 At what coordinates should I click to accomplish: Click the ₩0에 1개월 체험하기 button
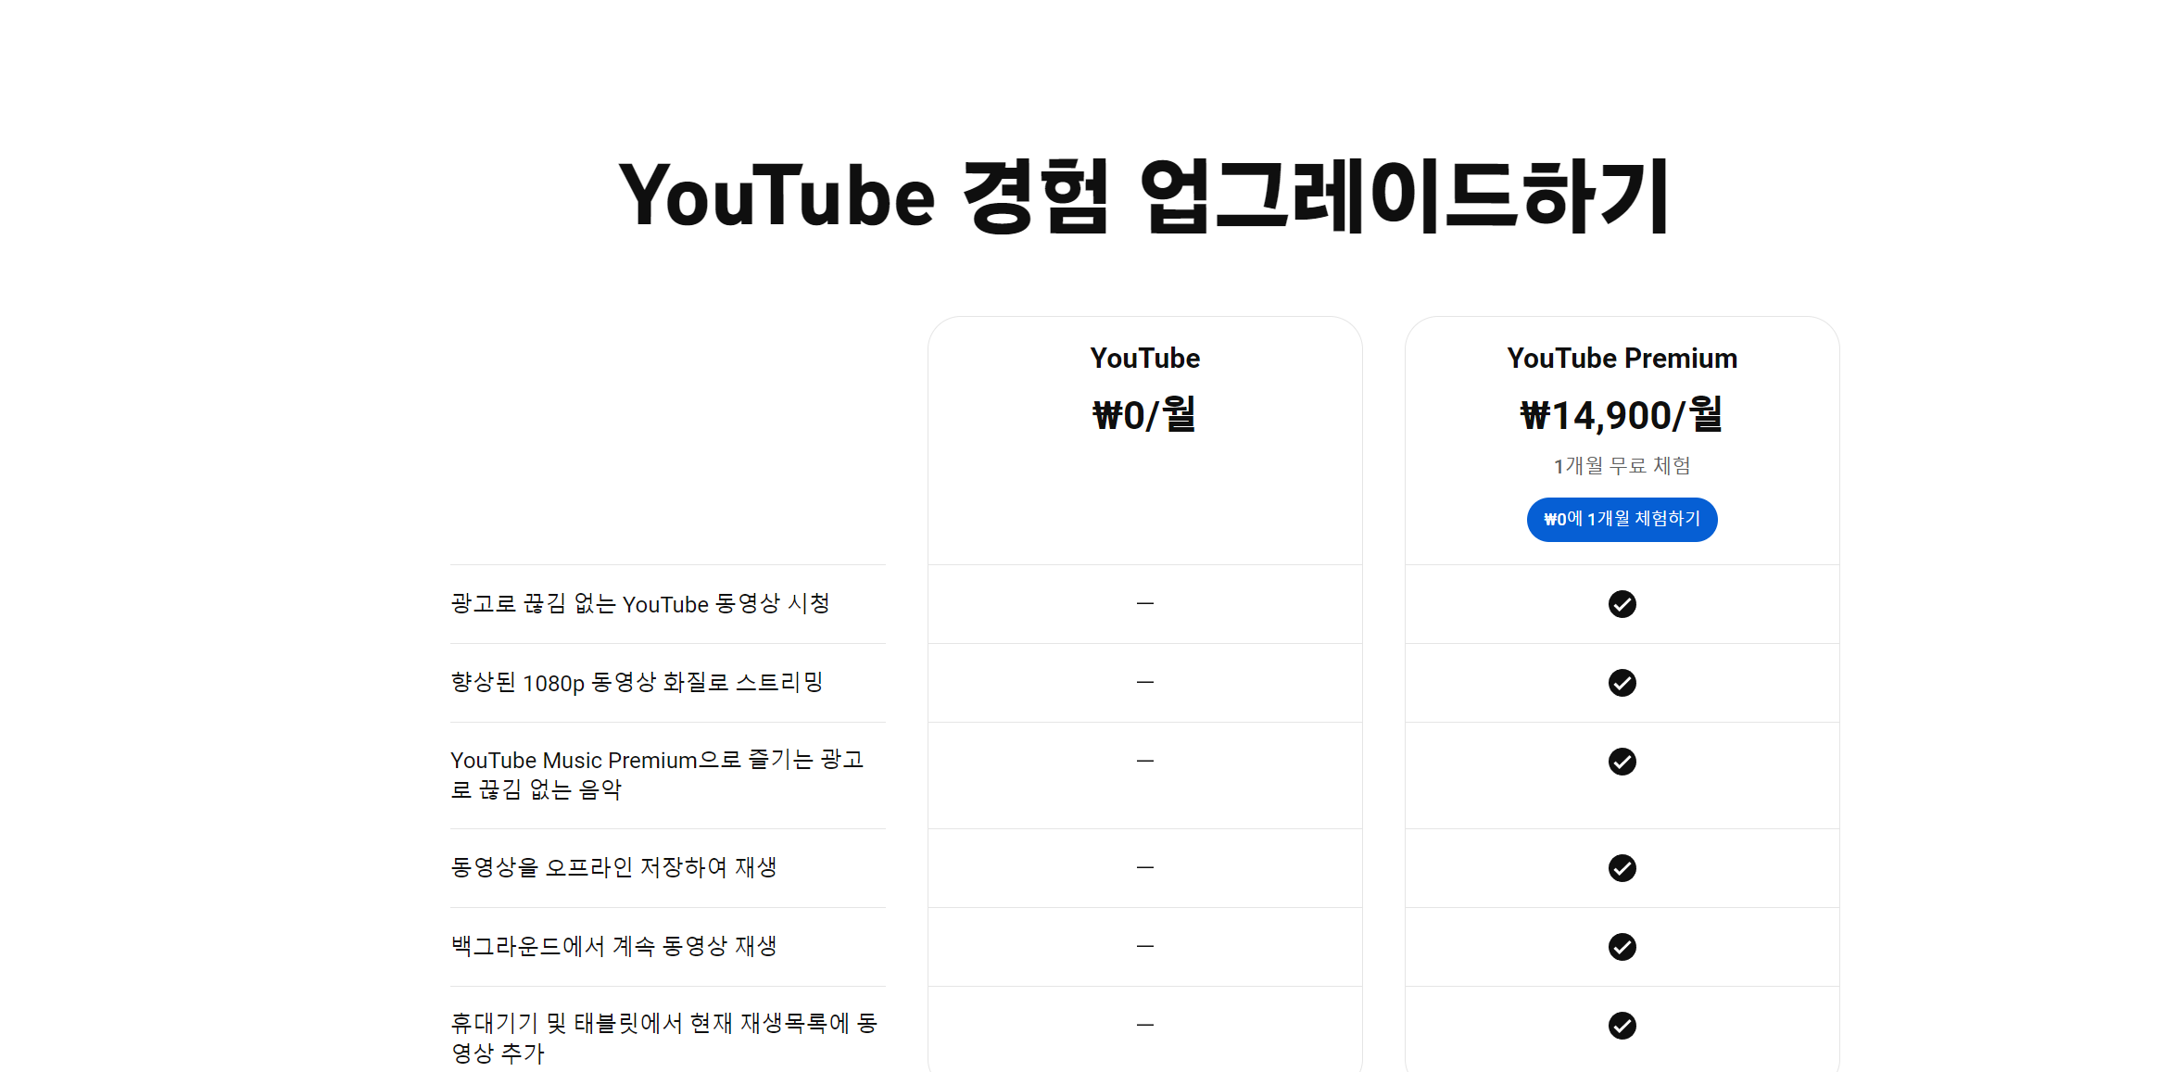tap(1622, 519)
